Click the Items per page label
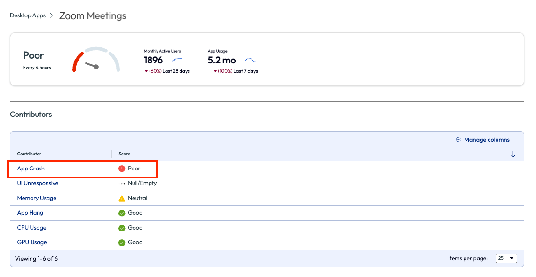The width and height of the screenshot is (536, 277). 468,259
